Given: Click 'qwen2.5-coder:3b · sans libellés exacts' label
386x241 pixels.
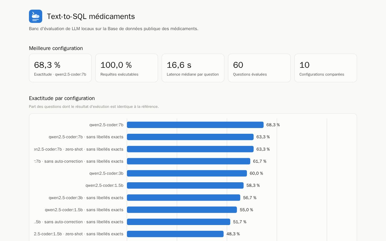Looking at the screenshot, I should 86,198.
